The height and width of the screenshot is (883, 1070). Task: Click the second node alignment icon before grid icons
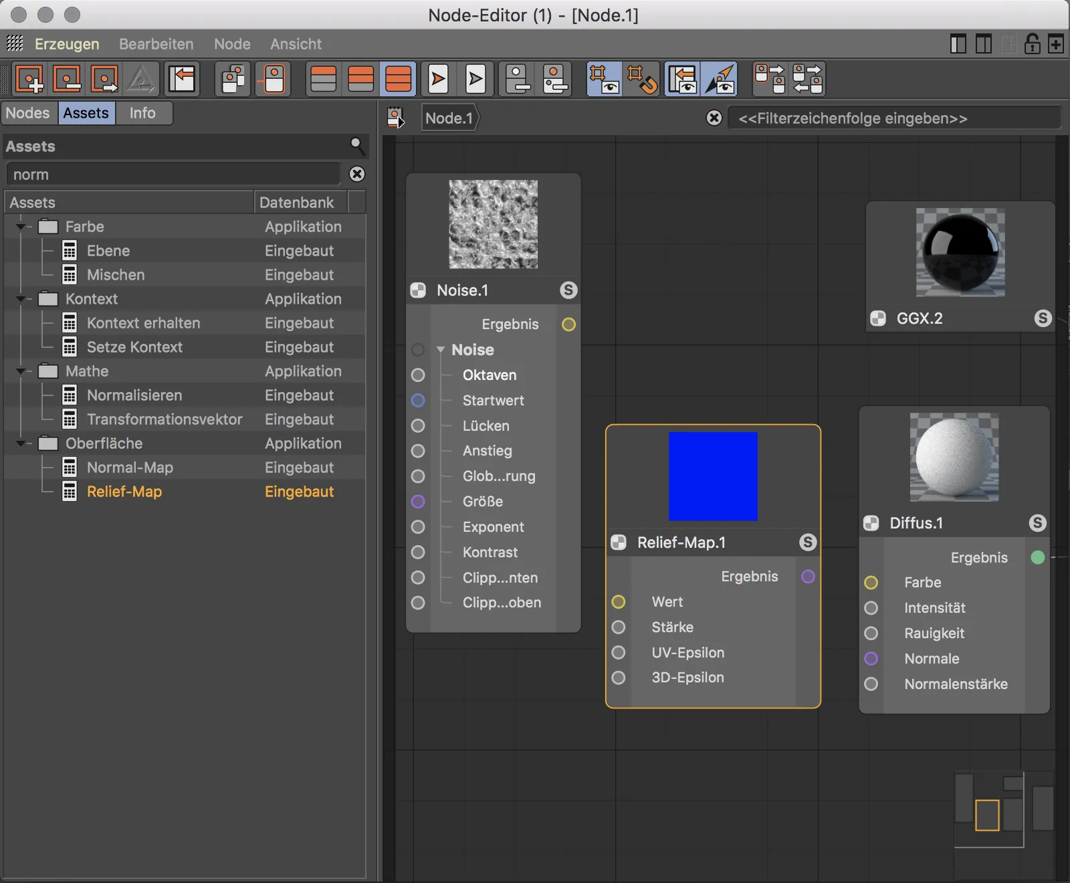tap(554, 79)
